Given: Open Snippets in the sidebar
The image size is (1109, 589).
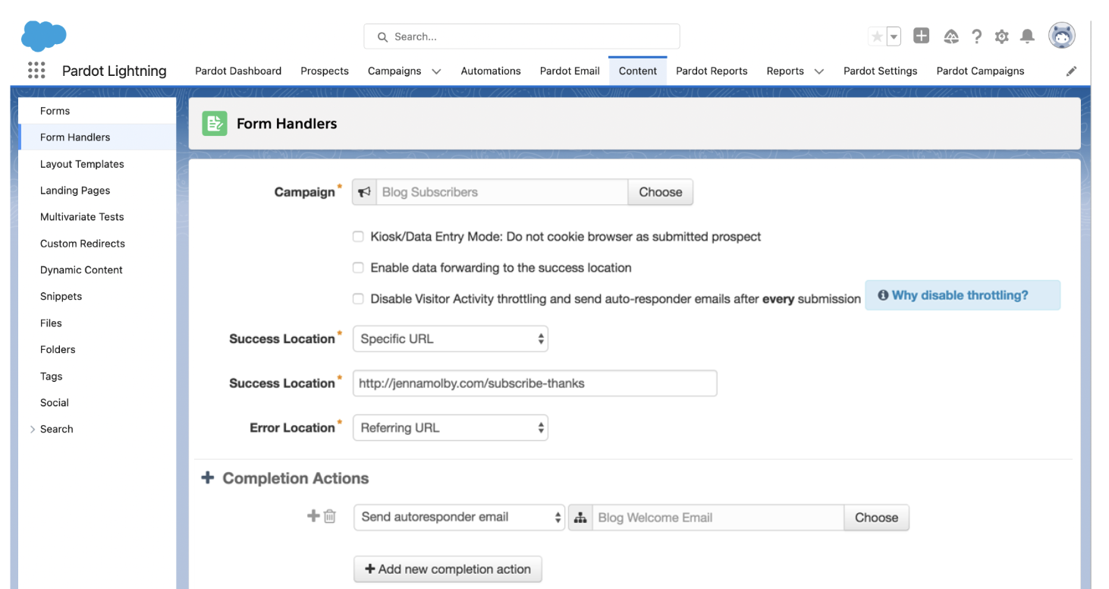Looking at the screenshot, I should pos(97,297).
